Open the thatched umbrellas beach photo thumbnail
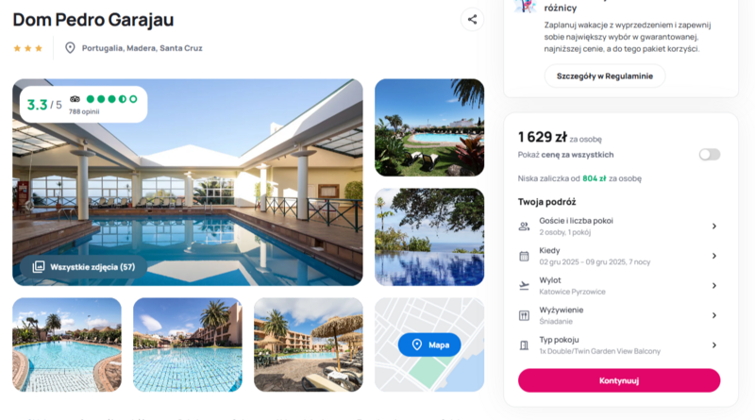This screenshot has width=755, height=420. pyautogui.click(x=309, y=344)
